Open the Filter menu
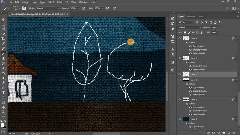 (60, 2)
